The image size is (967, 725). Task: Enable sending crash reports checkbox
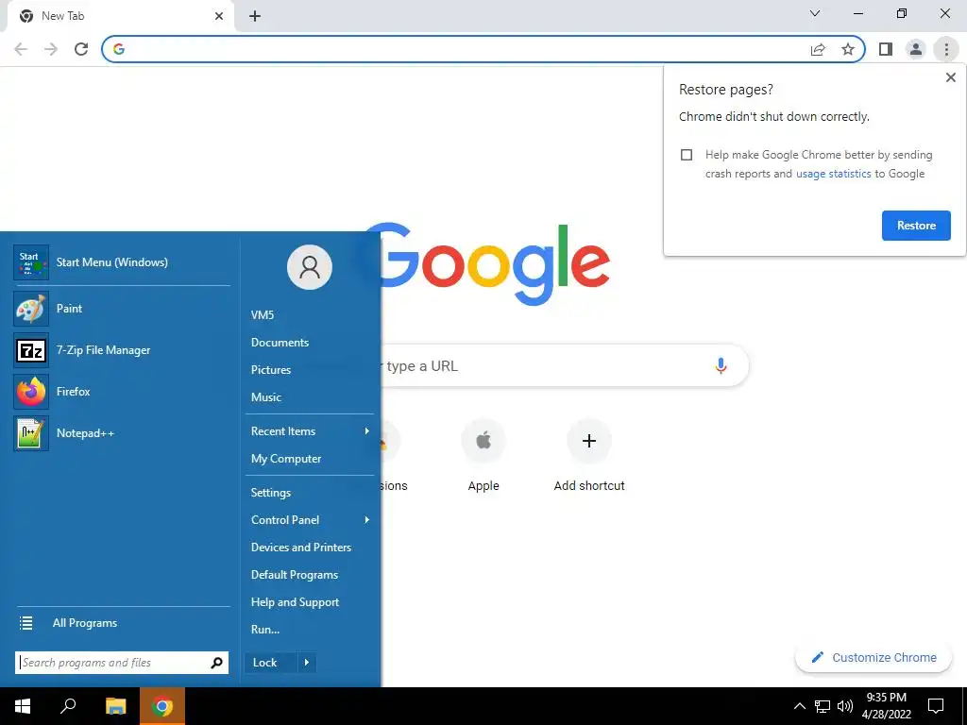pos(687,155)
